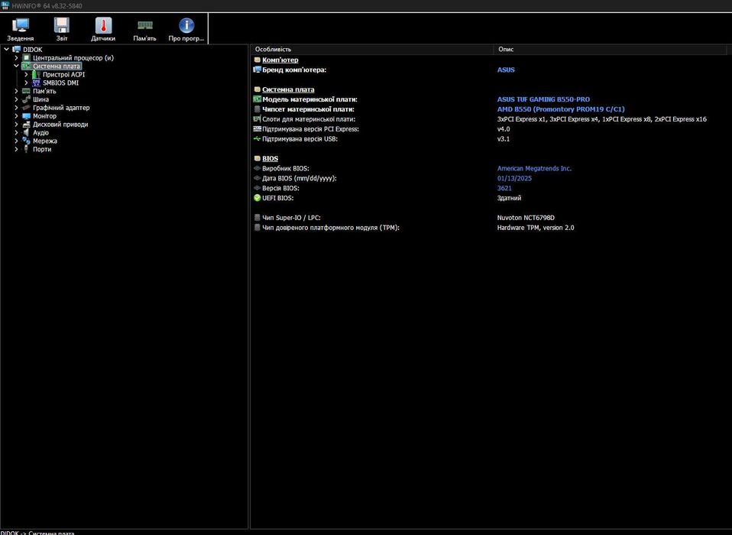732x535 pixels.
Task: Collapse the DIDOK root tree node
Action: (7, 50)
